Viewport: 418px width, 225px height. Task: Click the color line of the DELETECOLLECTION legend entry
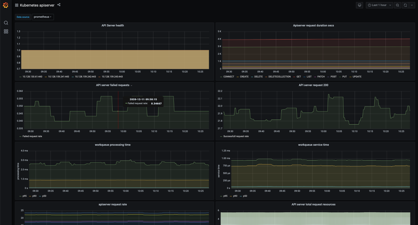266,77
